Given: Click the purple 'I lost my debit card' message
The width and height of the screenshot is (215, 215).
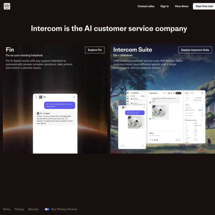Looking at the screenshot, I should coord(59,105).
